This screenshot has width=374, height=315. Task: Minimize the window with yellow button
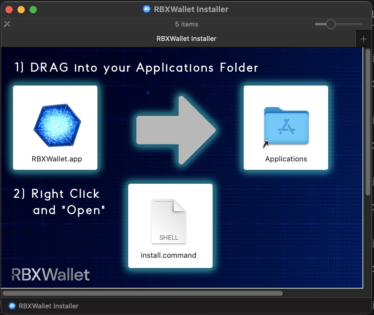pos(21,10)
